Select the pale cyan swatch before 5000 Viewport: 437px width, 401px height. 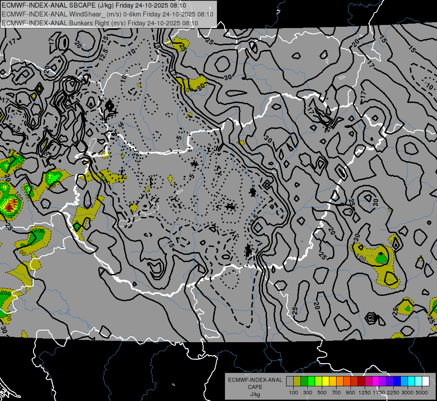[418, 381]
